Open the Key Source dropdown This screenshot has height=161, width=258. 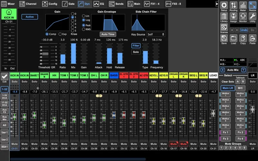(156, 34)
